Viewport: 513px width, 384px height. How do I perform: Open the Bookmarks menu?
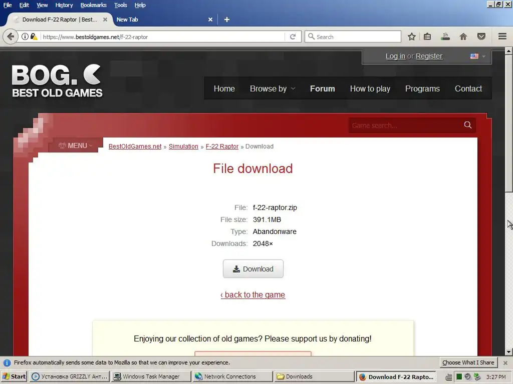point(94,5)
